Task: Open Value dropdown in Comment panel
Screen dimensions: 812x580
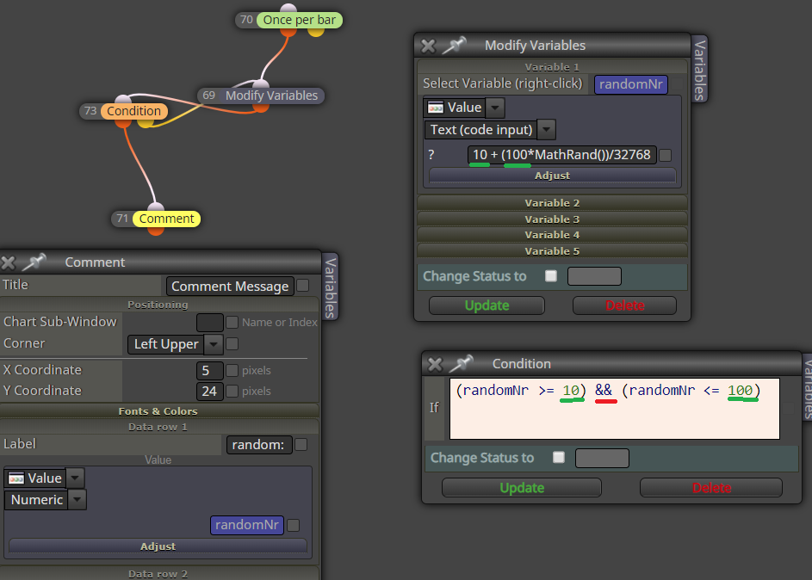Action: click(75, 478)
